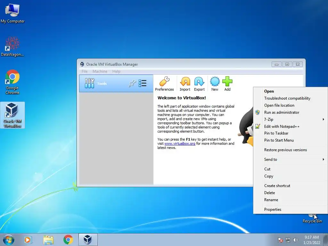Launch Windows Media Player from taskbar
This screenshot has width=328, height=246.
click(28, 240)
